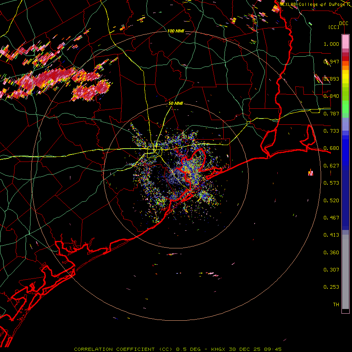Click the 0.573 scale value

click(x=331, y=183)
